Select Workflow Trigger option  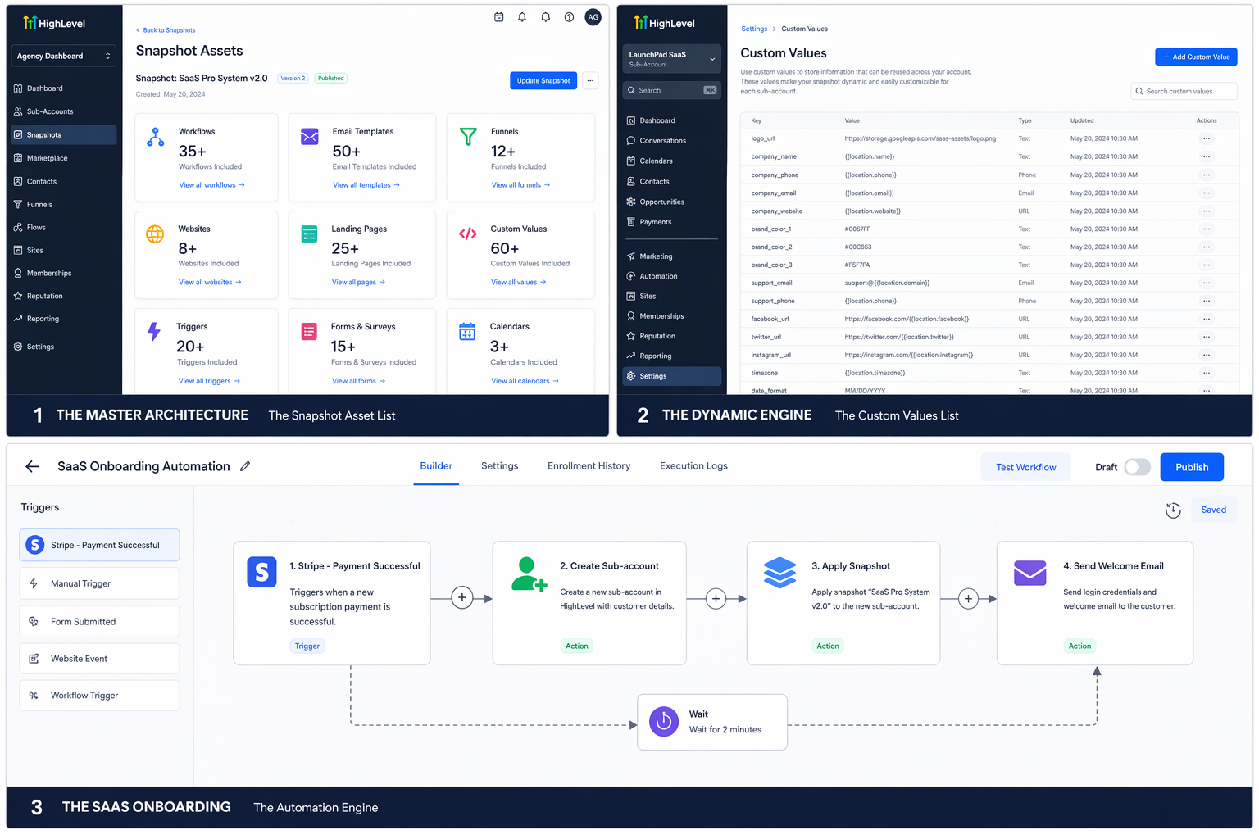click(x=99, y=696)
